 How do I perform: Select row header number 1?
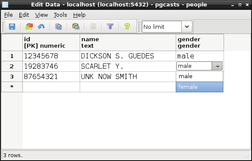(12, 56)
